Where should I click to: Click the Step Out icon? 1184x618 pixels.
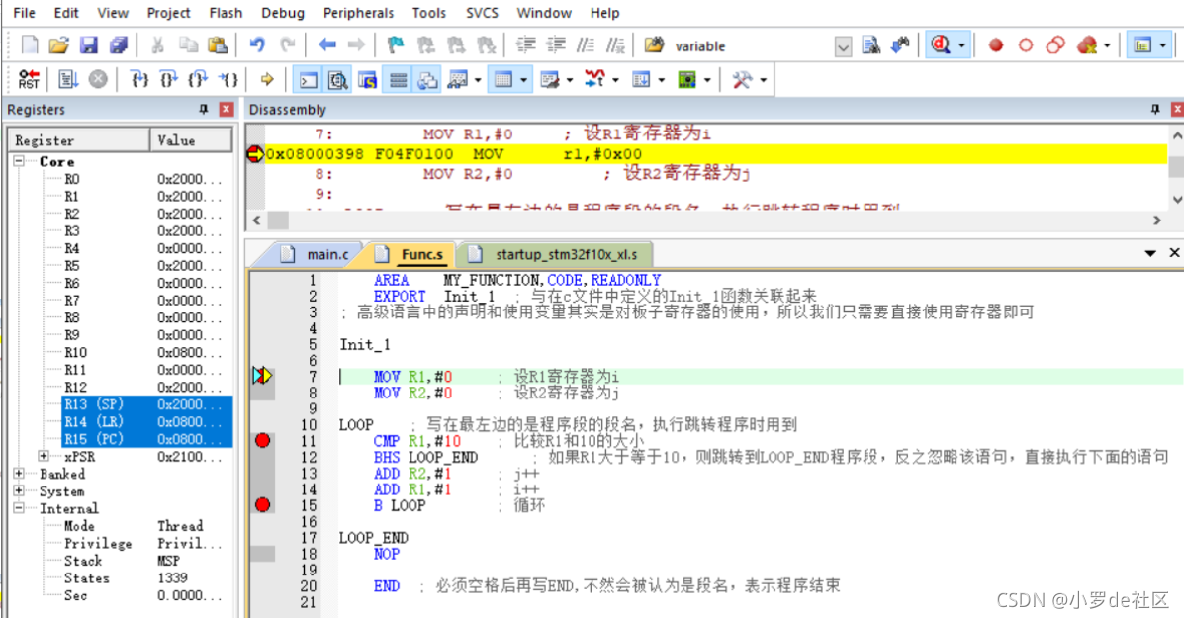(x=198, y=79)
